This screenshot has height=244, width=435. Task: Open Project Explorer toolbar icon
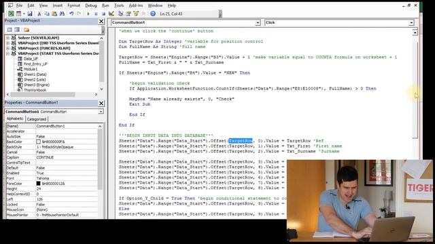[x=120, y=14]
